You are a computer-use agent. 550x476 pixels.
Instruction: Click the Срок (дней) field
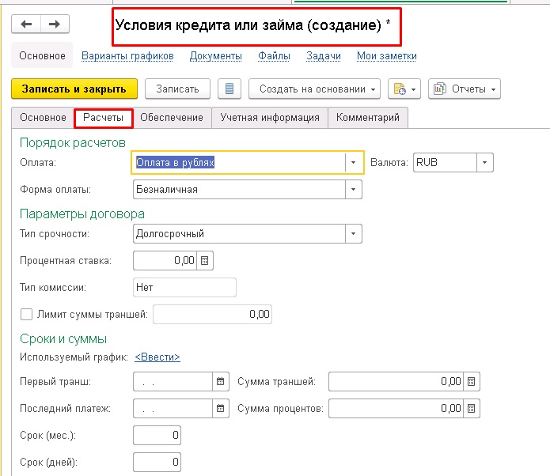pos(157,462)
